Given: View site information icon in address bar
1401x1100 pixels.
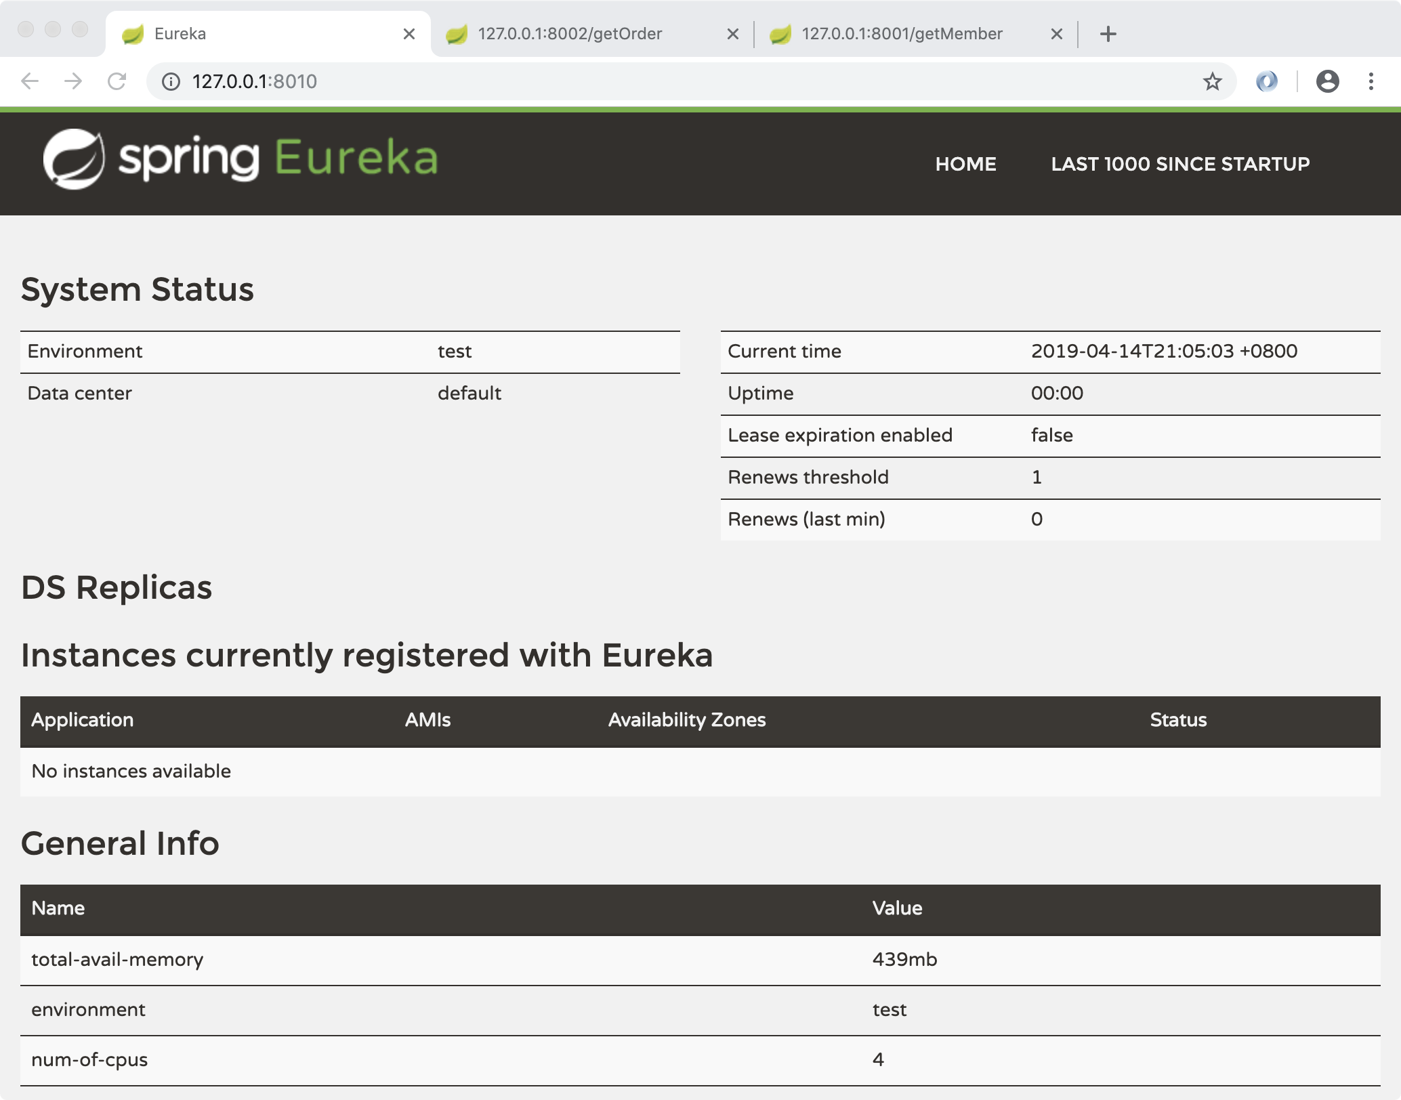Looking at the screenshot, I should coord(171,81).
